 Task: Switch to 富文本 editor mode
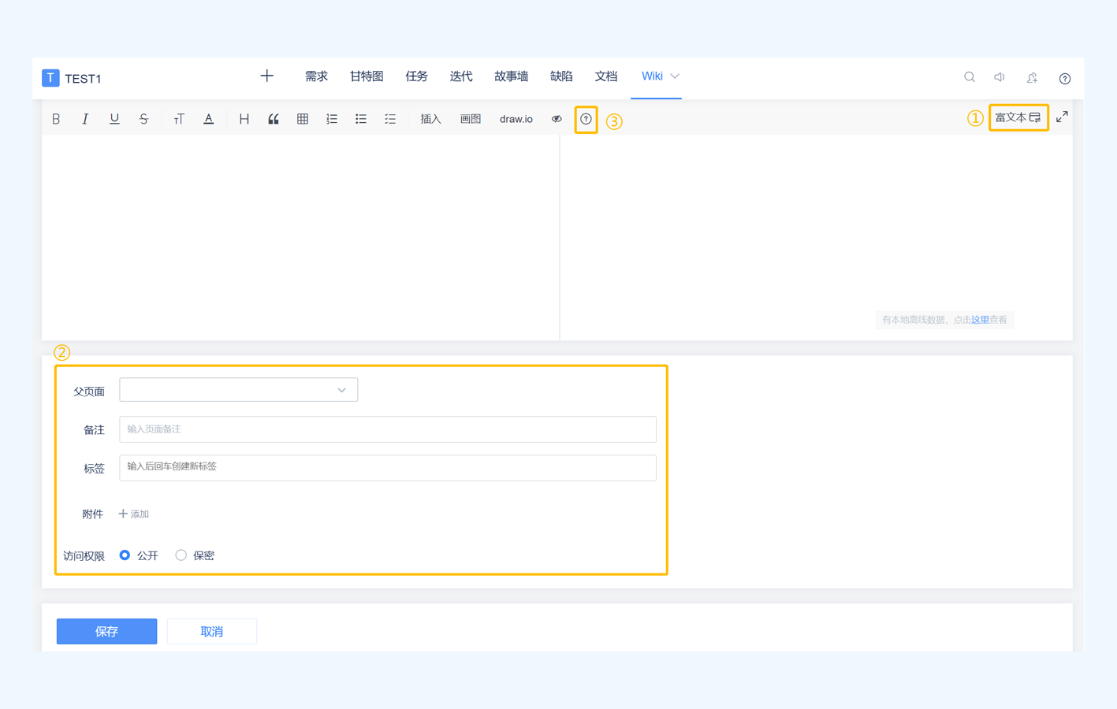(1018, 117)
